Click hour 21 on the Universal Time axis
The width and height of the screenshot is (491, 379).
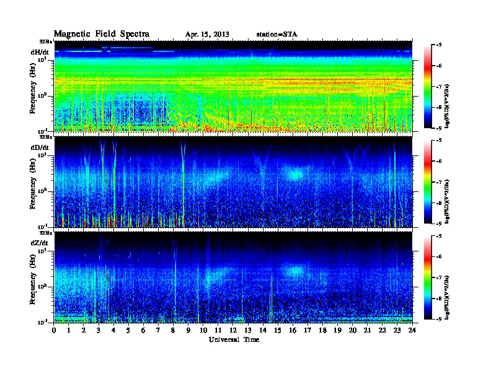pyautogui.click(x=367, y=330)
